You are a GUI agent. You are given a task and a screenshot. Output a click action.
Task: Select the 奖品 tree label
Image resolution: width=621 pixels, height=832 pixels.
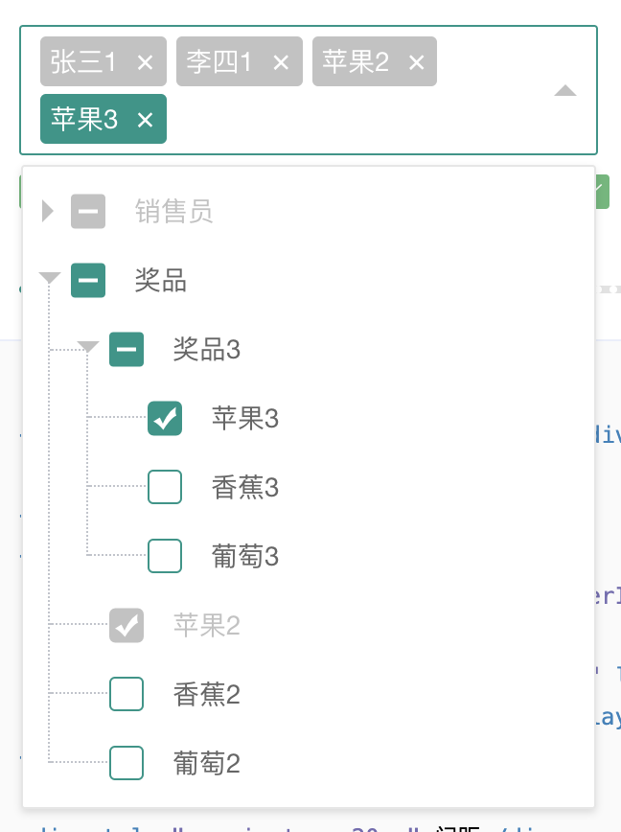pos(161,280)
